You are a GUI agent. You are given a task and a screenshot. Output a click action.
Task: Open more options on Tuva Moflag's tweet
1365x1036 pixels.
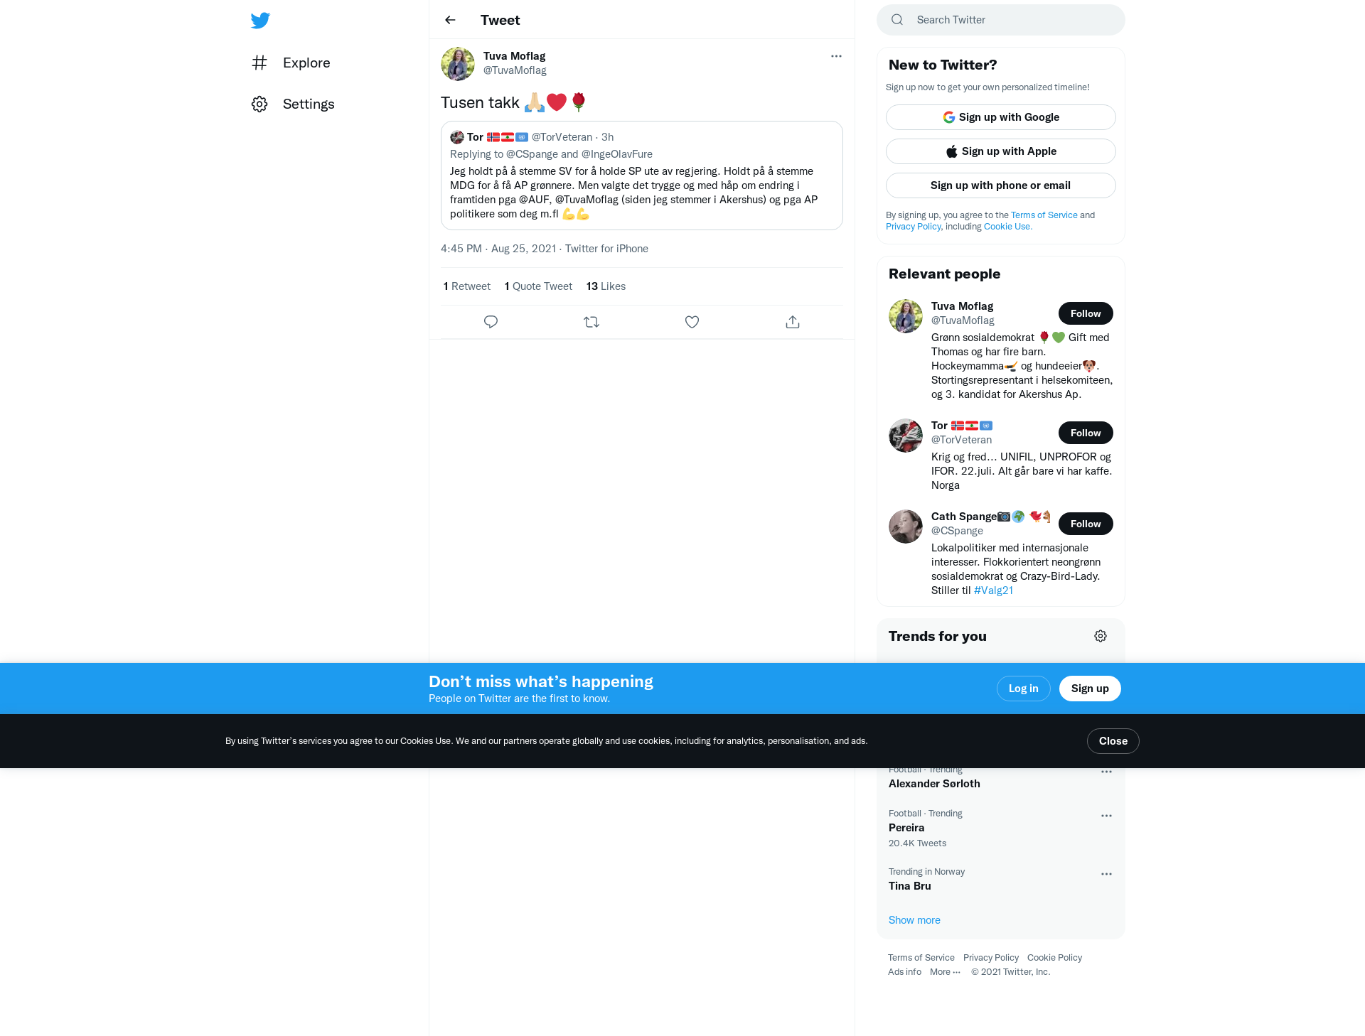pyautogui.click(x=836, y=56)
